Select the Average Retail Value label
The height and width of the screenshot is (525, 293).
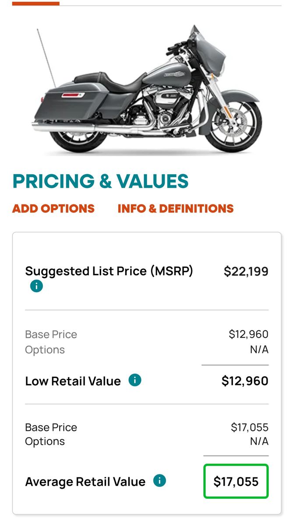85,482
